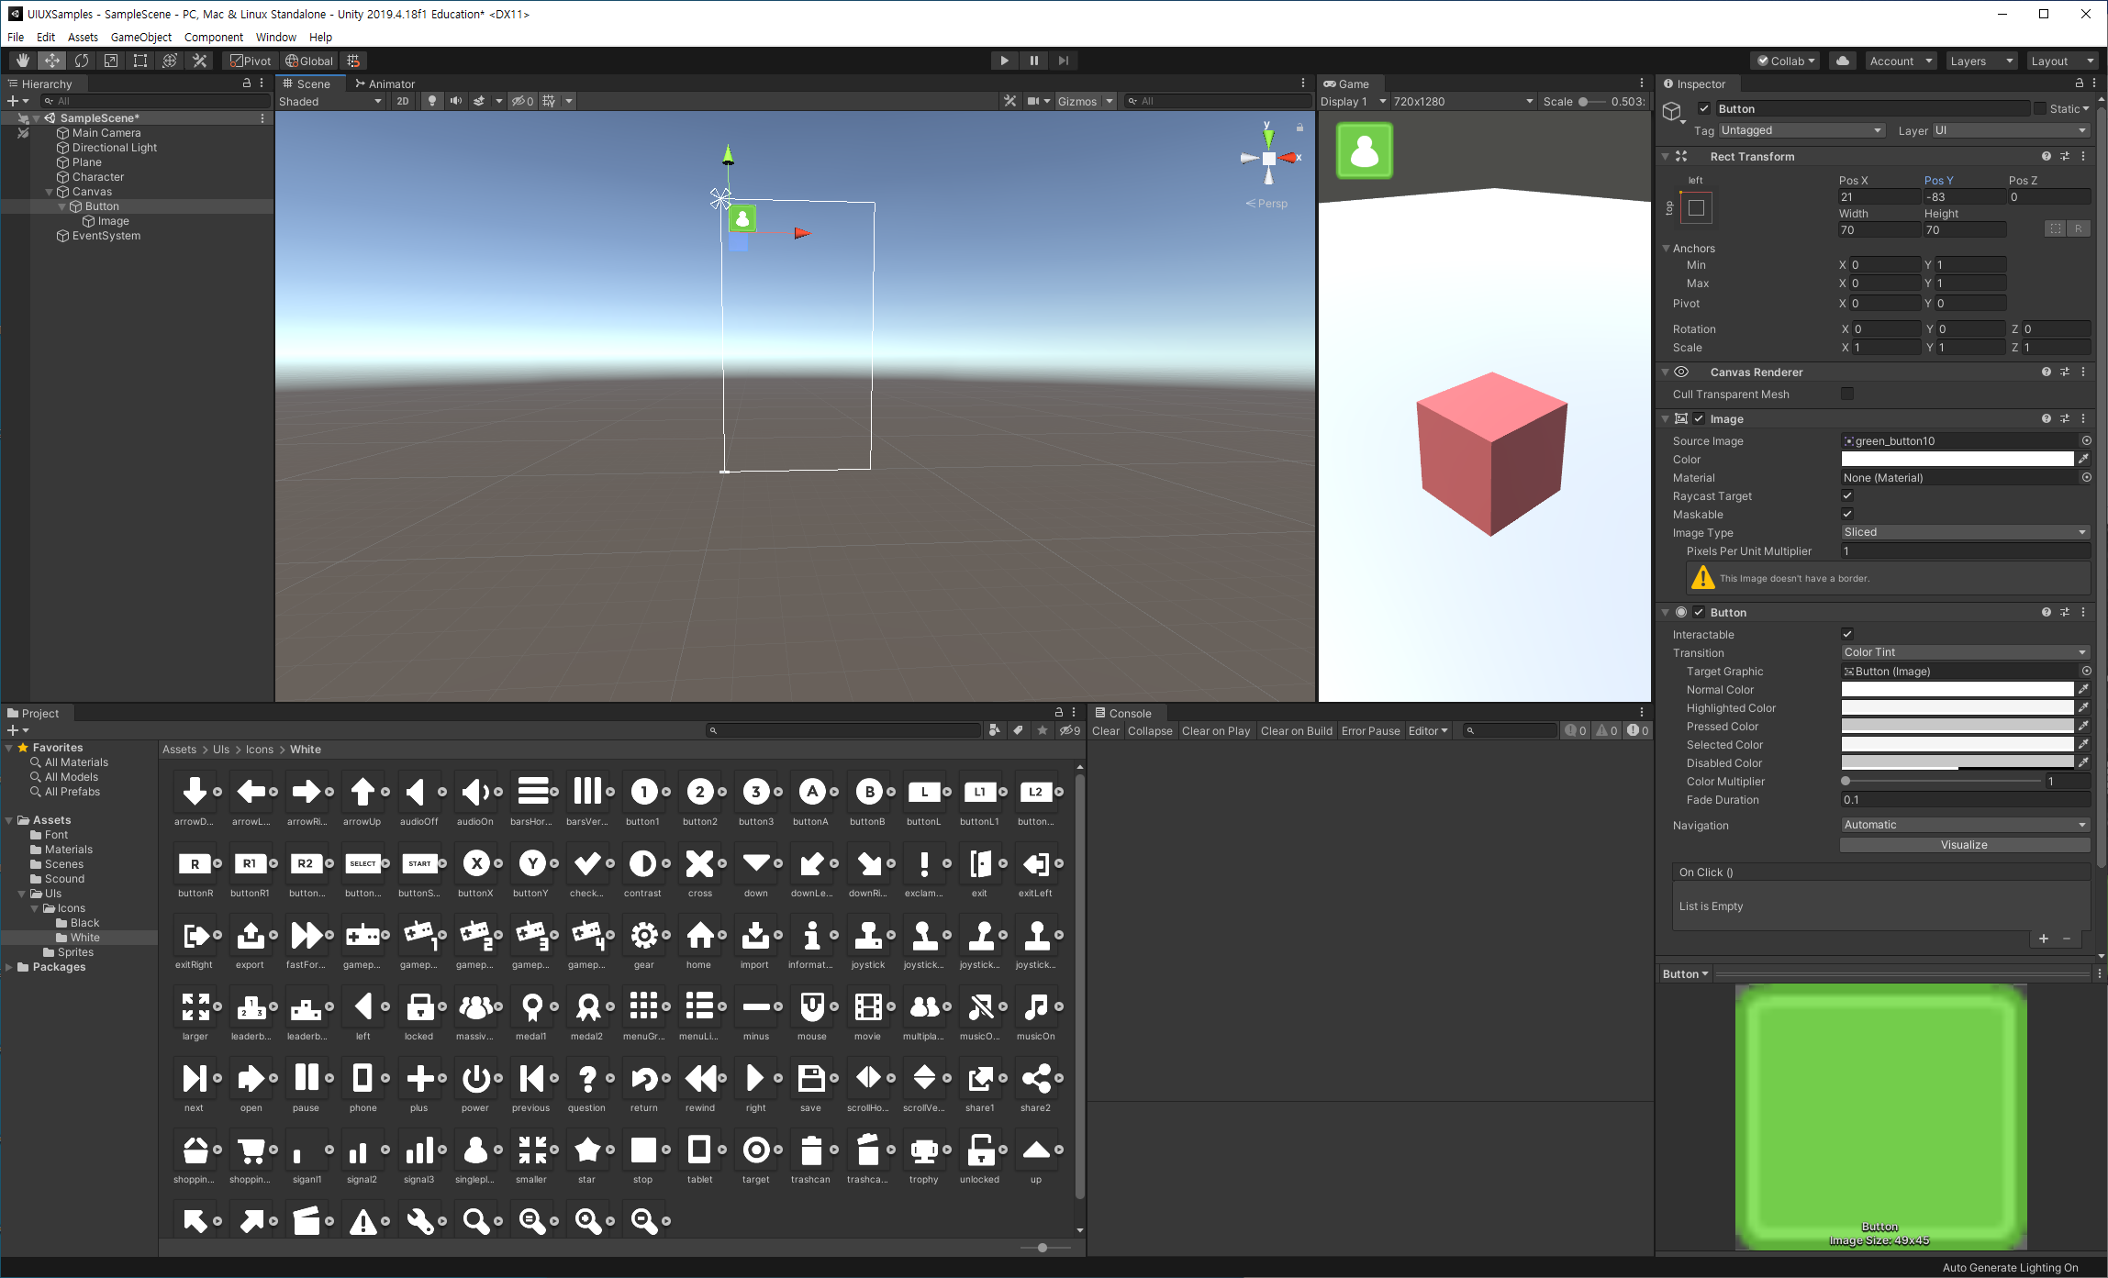Screen dimensions: 2108x1278
Task: Click the Visualize navigation button
Action: tap(1964, 845)
